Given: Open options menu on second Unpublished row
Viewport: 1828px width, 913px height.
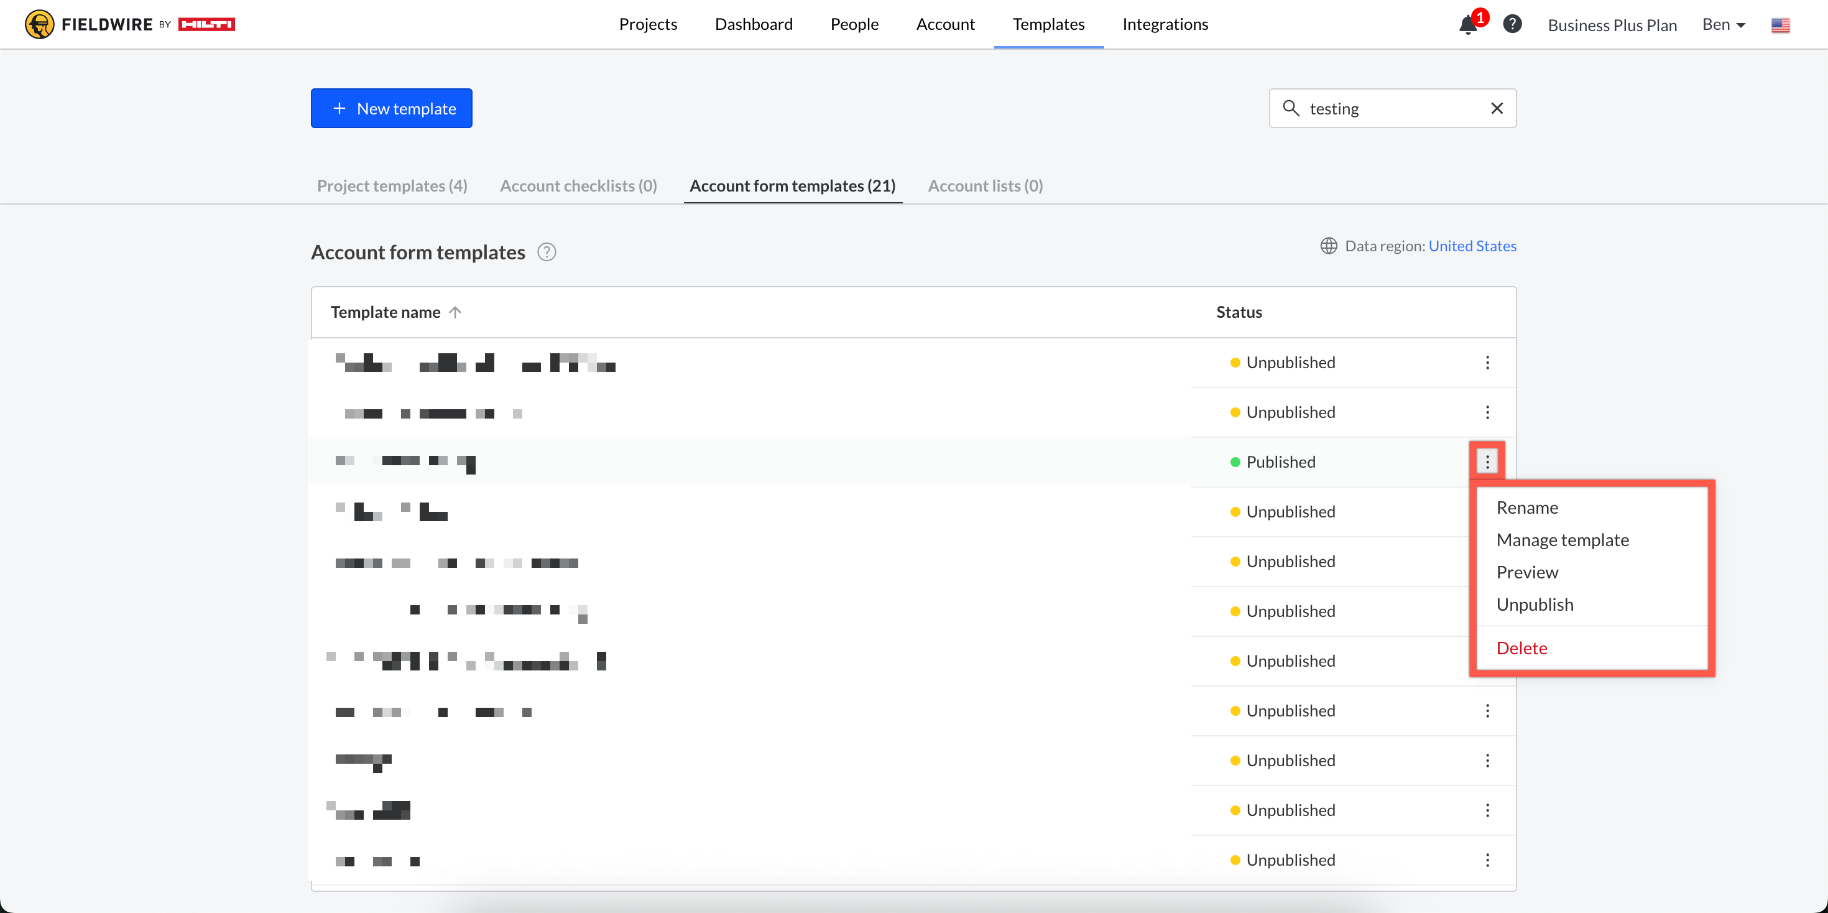Looking at the screenshot, I should coord(1487,412).
